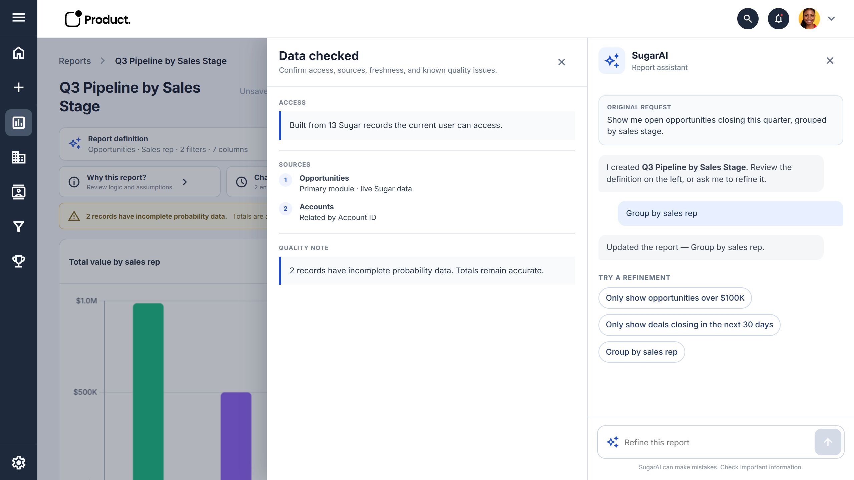Close the SugarAI assistant panel
Image resolution: width=854 pixels, height=480 pixels.
(830, 61)
